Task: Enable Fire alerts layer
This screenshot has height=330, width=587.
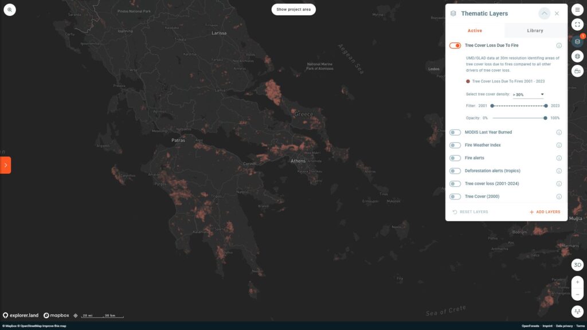Action: 455,158
